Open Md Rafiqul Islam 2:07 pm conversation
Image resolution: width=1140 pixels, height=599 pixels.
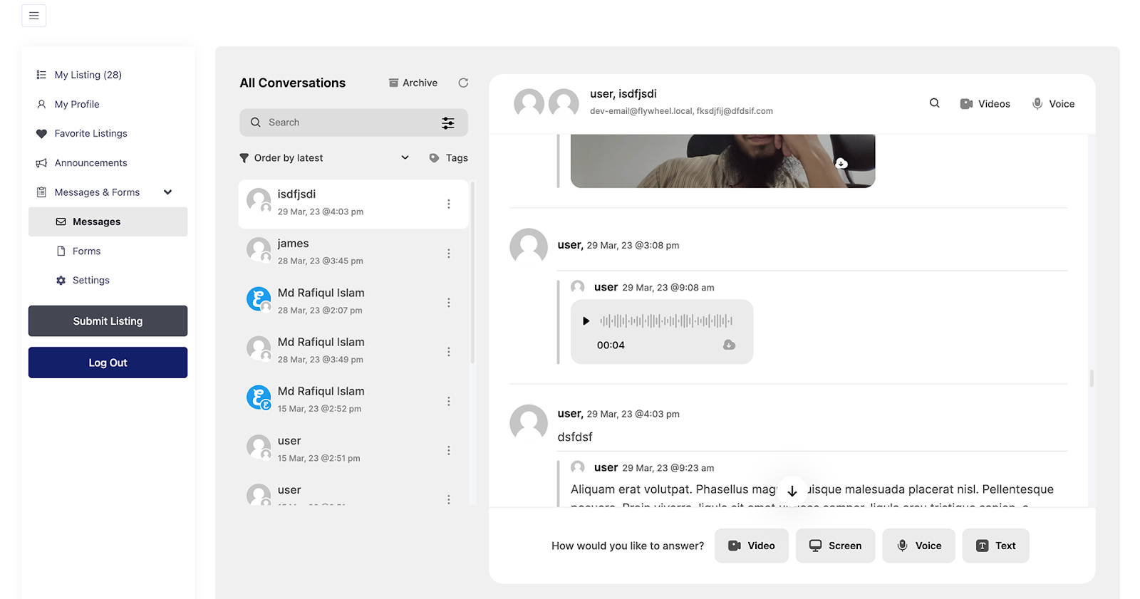353,302
